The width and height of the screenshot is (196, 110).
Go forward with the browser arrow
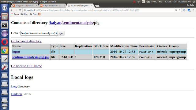coord(16,10)
